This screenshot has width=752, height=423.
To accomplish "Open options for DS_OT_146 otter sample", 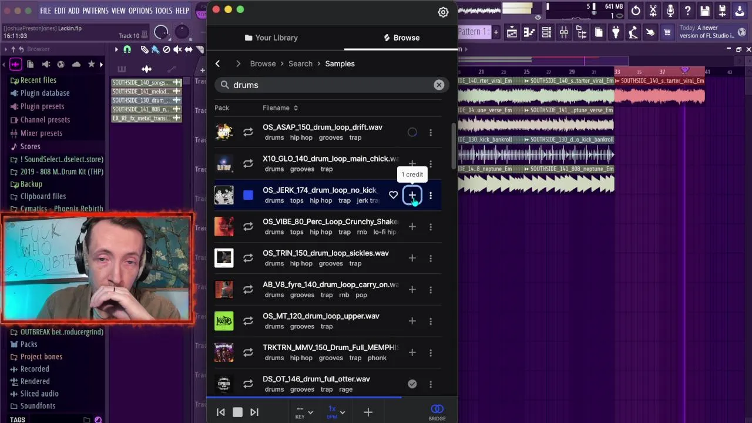I will pos(431,384).
